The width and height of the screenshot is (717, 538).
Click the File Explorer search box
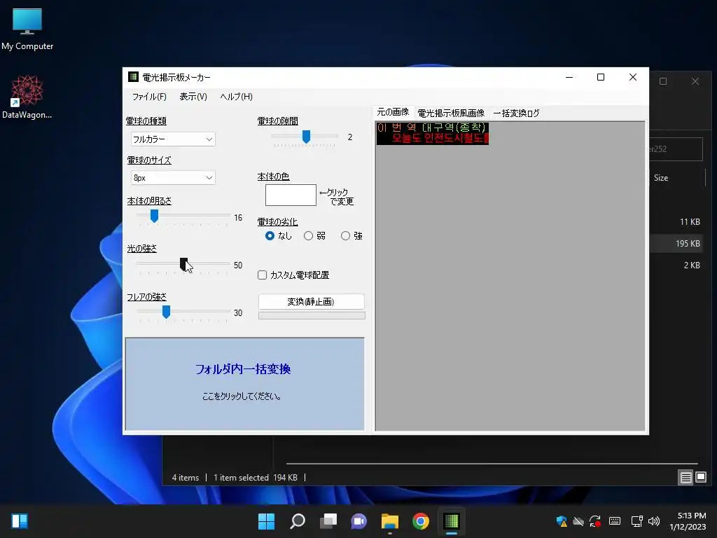(676, 149)
